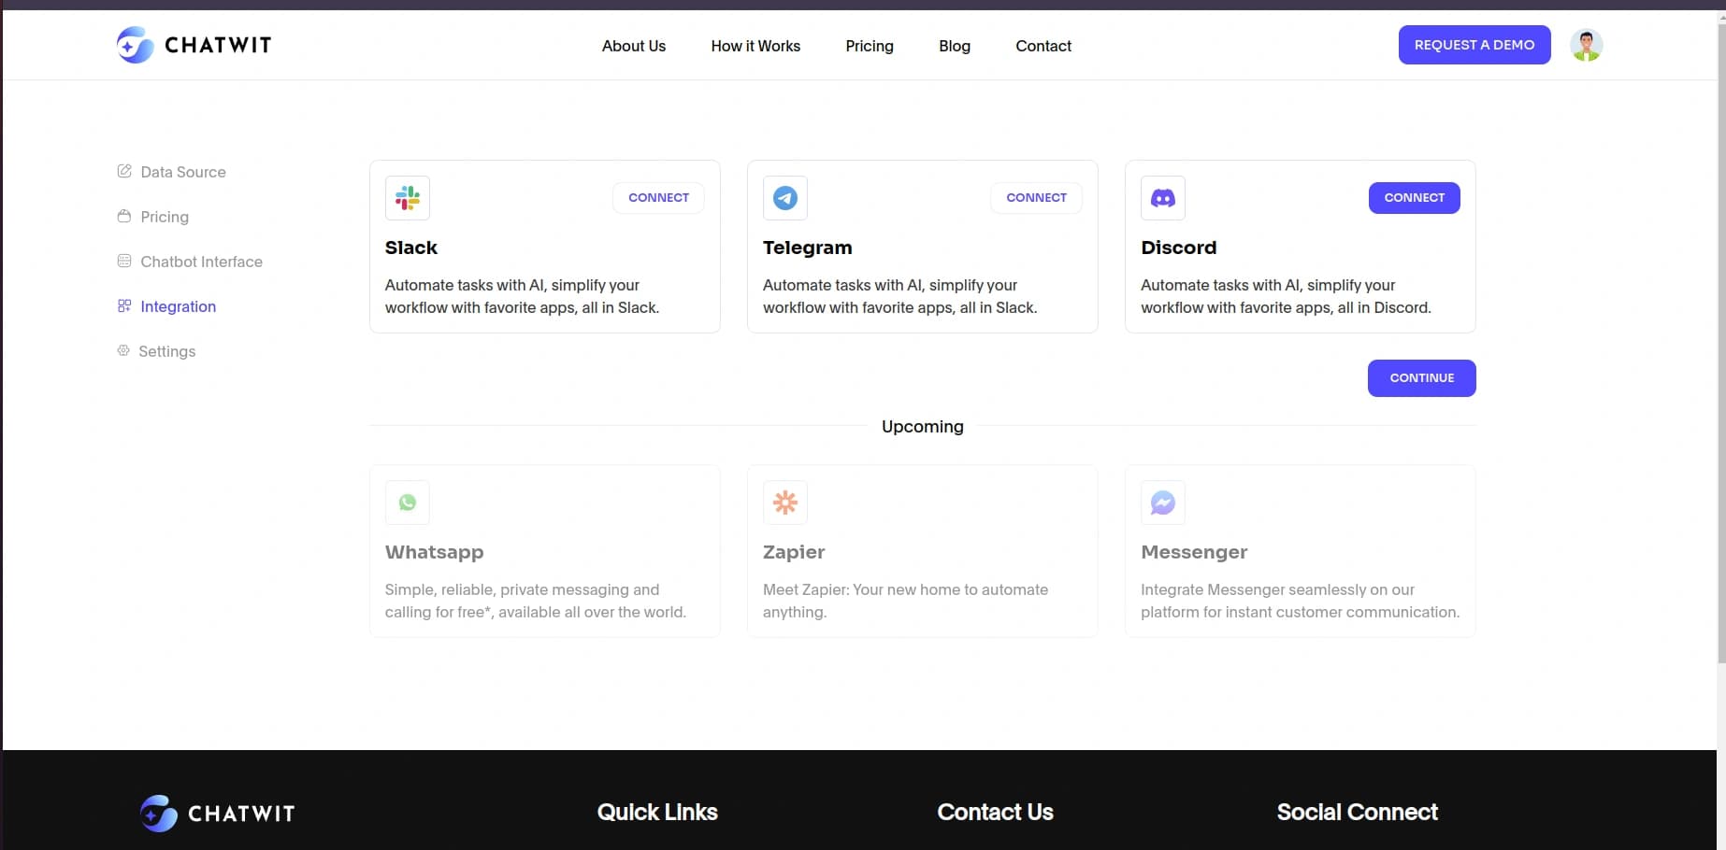Click the Settings gear icon in sidebar

tap(123, 350)
